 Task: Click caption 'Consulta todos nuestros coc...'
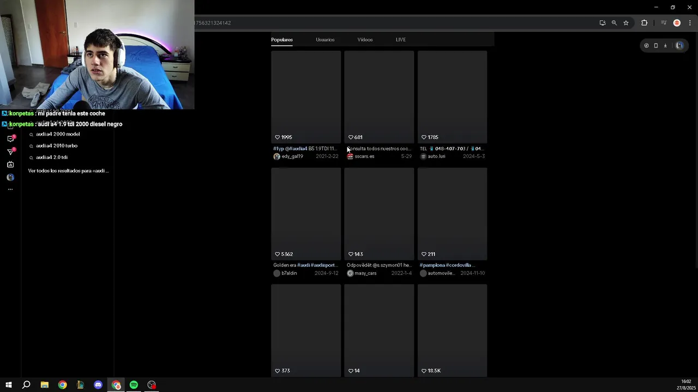379,149
